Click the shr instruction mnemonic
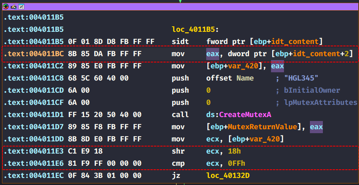 [x=178, y=151]
